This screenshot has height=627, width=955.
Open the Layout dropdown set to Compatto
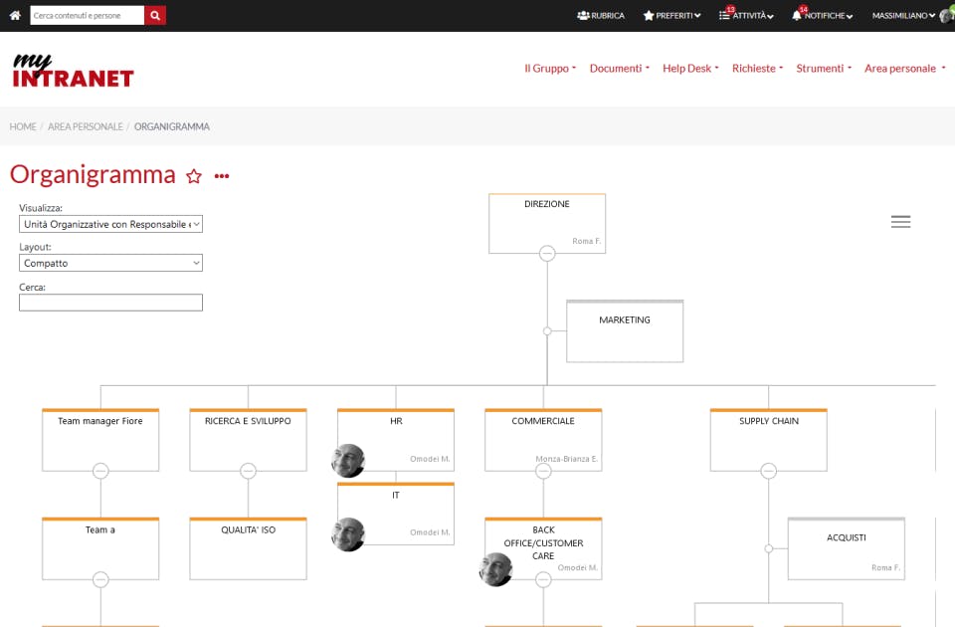click(110, 263)
